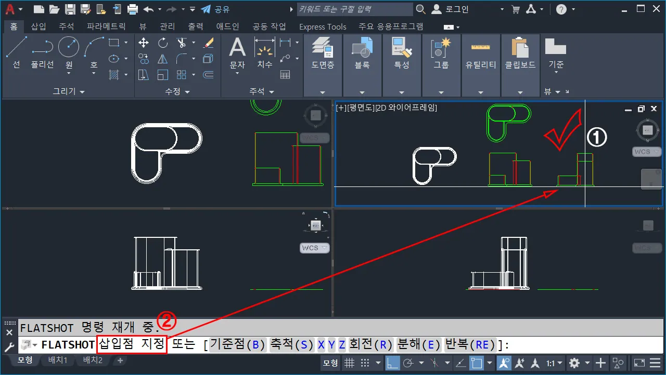This screenshot has width=666, height=375.
Task: Switch to the 배치1 layout tab
Action: pyautogui.click(x=58, y=360)
